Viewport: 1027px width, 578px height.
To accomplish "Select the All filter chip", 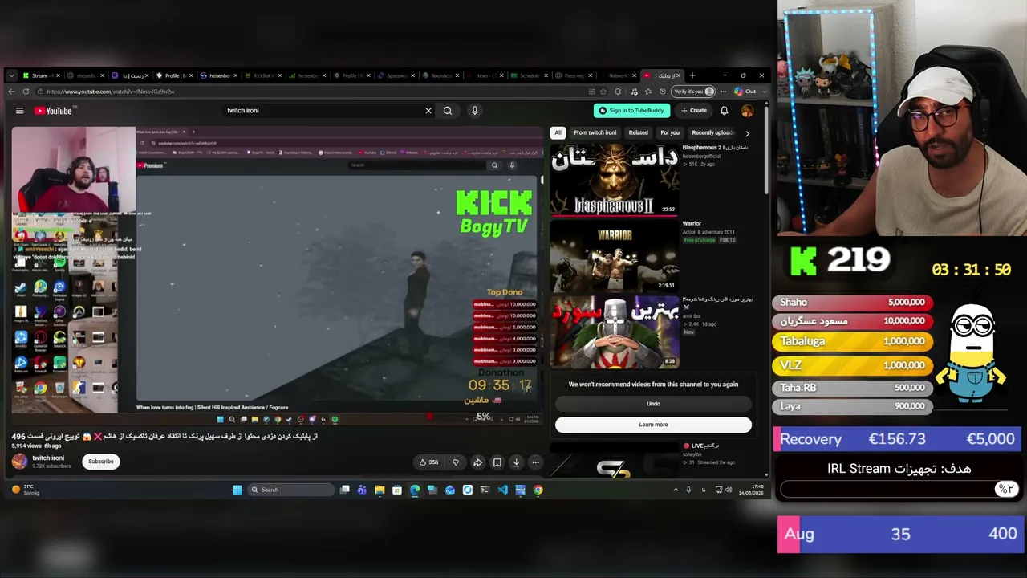I will click(558, 132).
